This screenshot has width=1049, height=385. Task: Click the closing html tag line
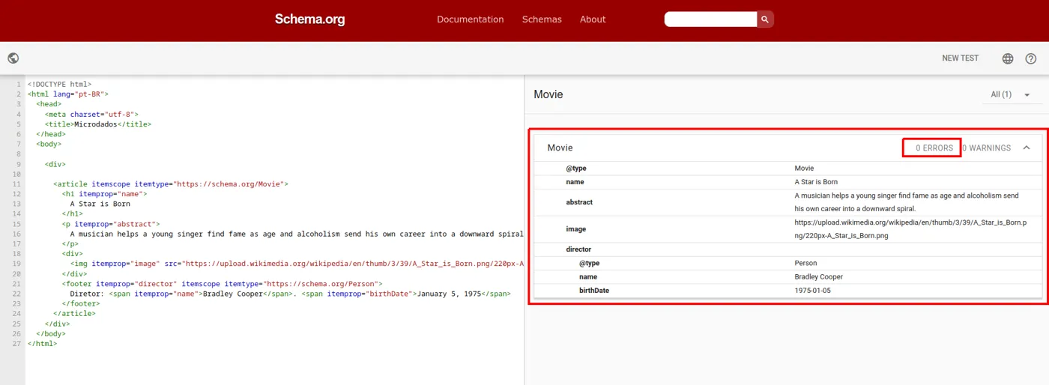[x=42, y=344]
